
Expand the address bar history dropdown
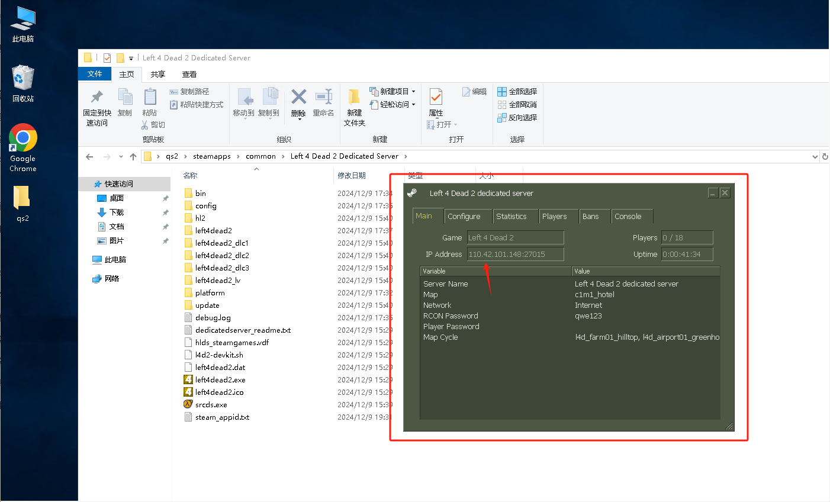[x=815, y=157]
